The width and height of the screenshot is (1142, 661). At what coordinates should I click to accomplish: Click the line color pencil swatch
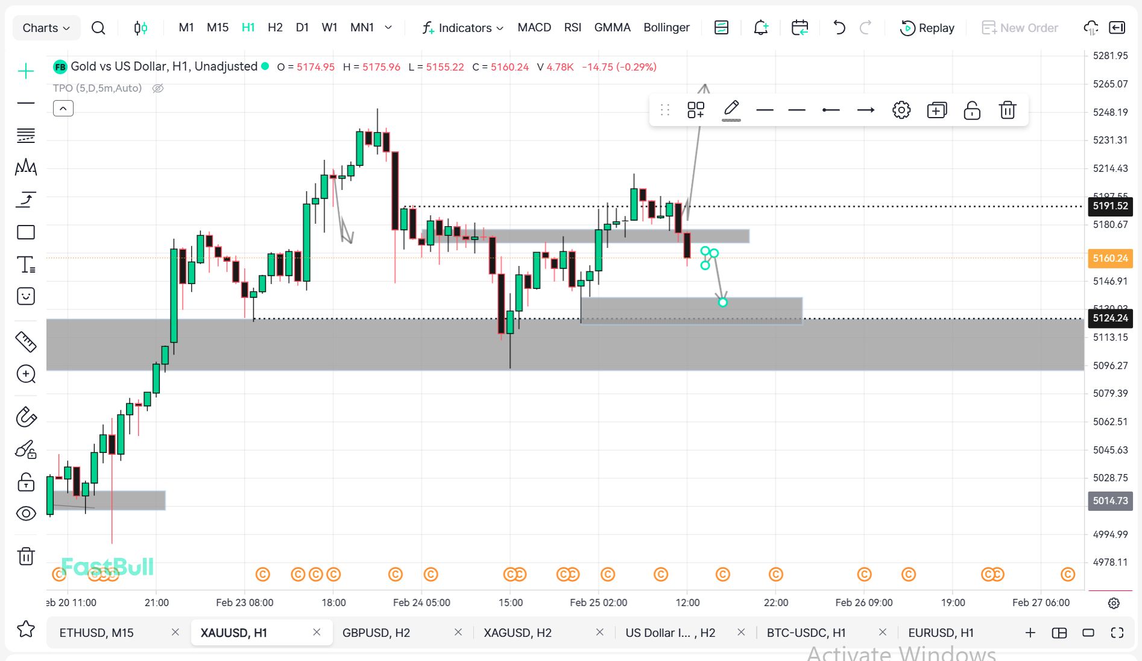point(731,110)
